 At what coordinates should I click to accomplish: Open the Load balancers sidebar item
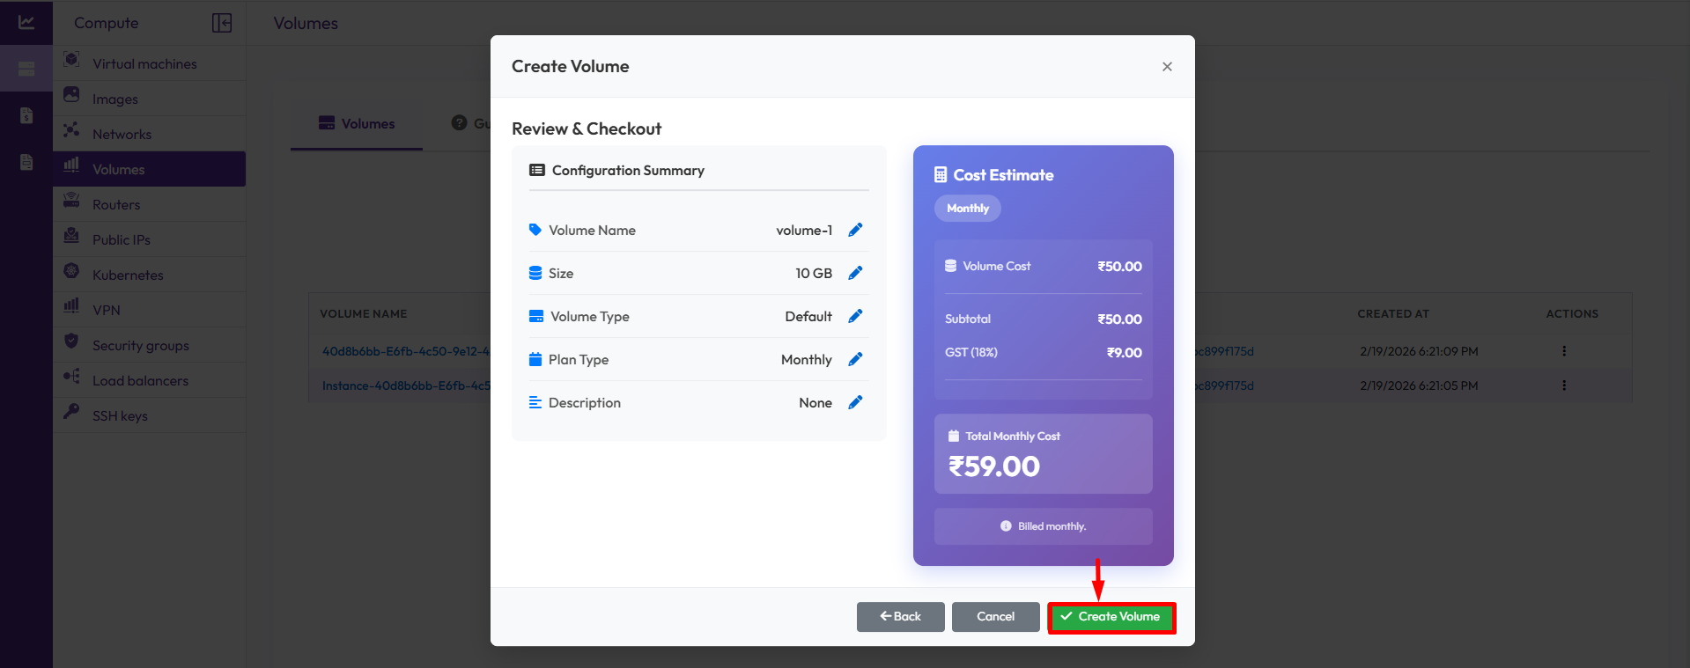click(x=140, y=381)
